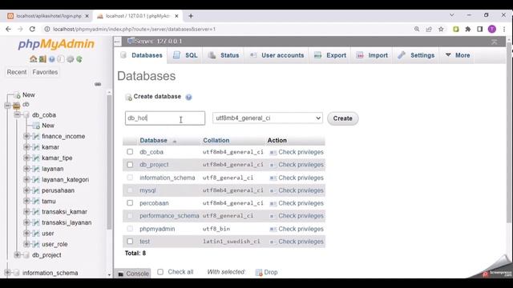This screenshot has width=513, height=288.
Task: Open tamu table icon in tree
Action: [36, 201]
